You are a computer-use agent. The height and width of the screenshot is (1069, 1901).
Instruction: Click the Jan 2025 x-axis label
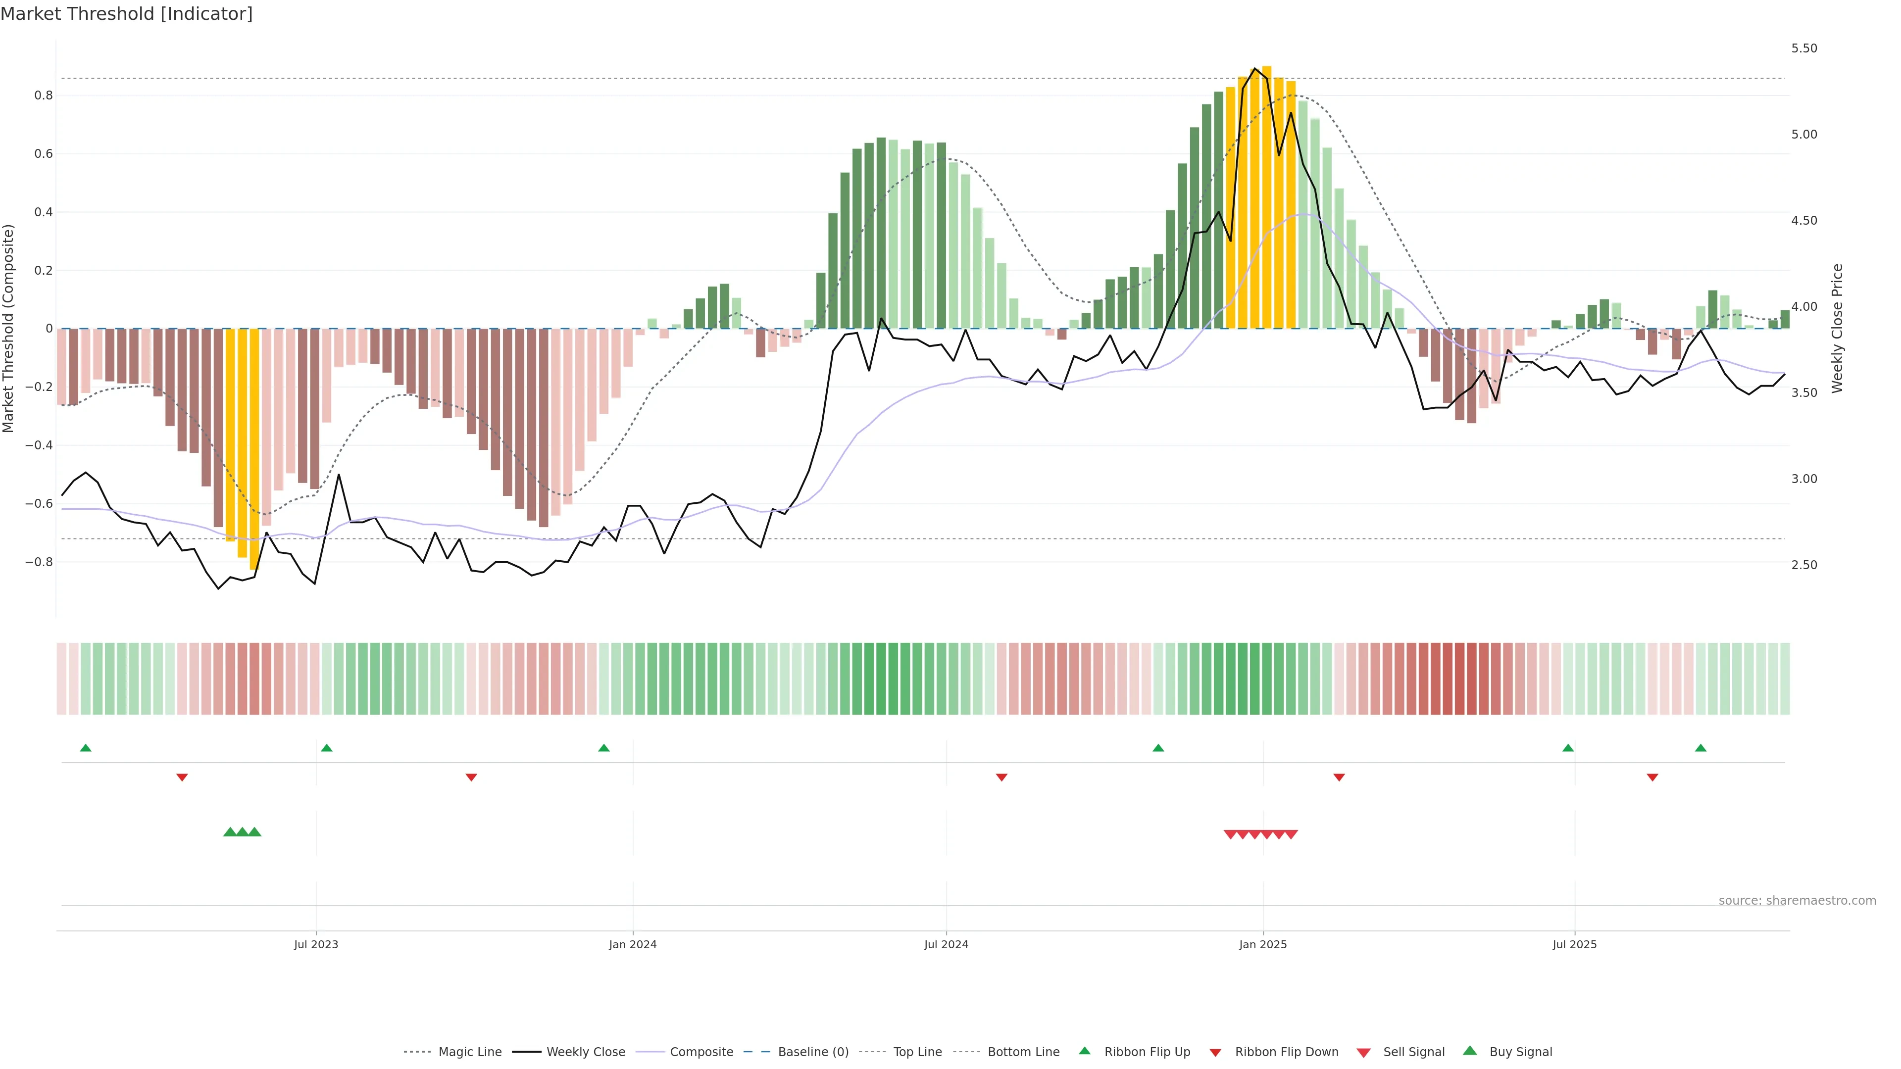(x=1263, y=944)
